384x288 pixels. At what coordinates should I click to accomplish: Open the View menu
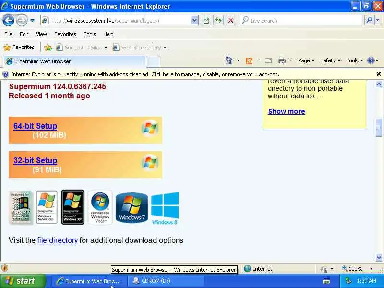[41, 34]
